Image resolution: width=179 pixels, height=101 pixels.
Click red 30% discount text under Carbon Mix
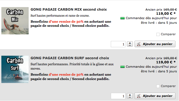point(66,22)
